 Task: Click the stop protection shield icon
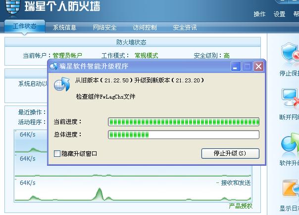[x=290, y=53]
